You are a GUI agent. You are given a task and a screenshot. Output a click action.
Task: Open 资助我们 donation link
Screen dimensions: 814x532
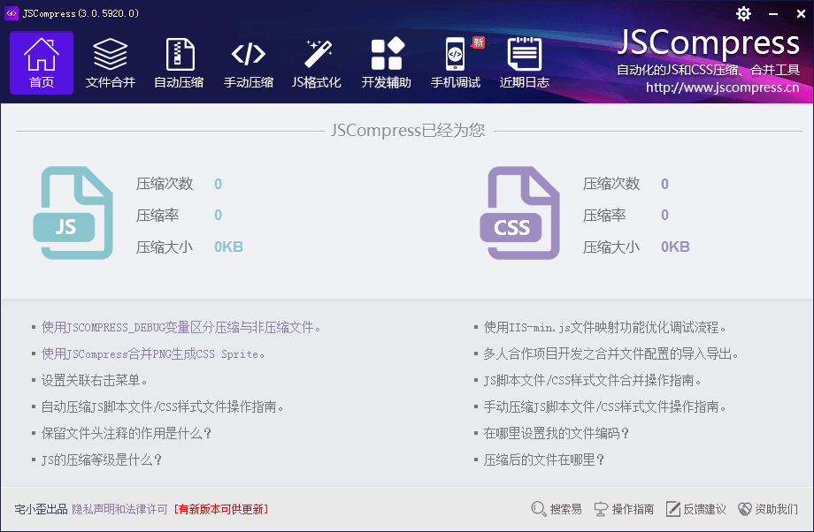[768, 509]
